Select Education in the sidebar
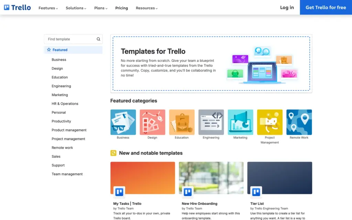 coord(59,77)
